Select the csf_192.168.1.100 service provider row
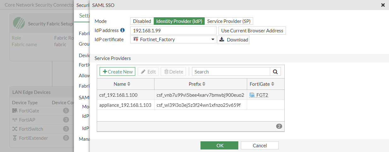This screenshot has width=389, height=152. coord(125,95)
